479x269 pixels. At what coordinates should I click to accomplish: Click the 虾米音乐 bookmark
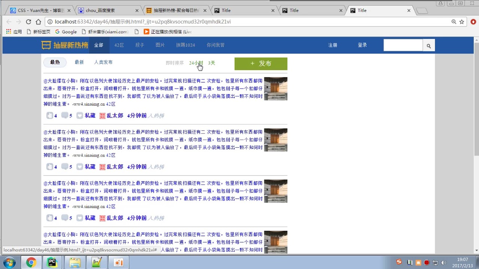pyautogui.click(x=105, y=32)
